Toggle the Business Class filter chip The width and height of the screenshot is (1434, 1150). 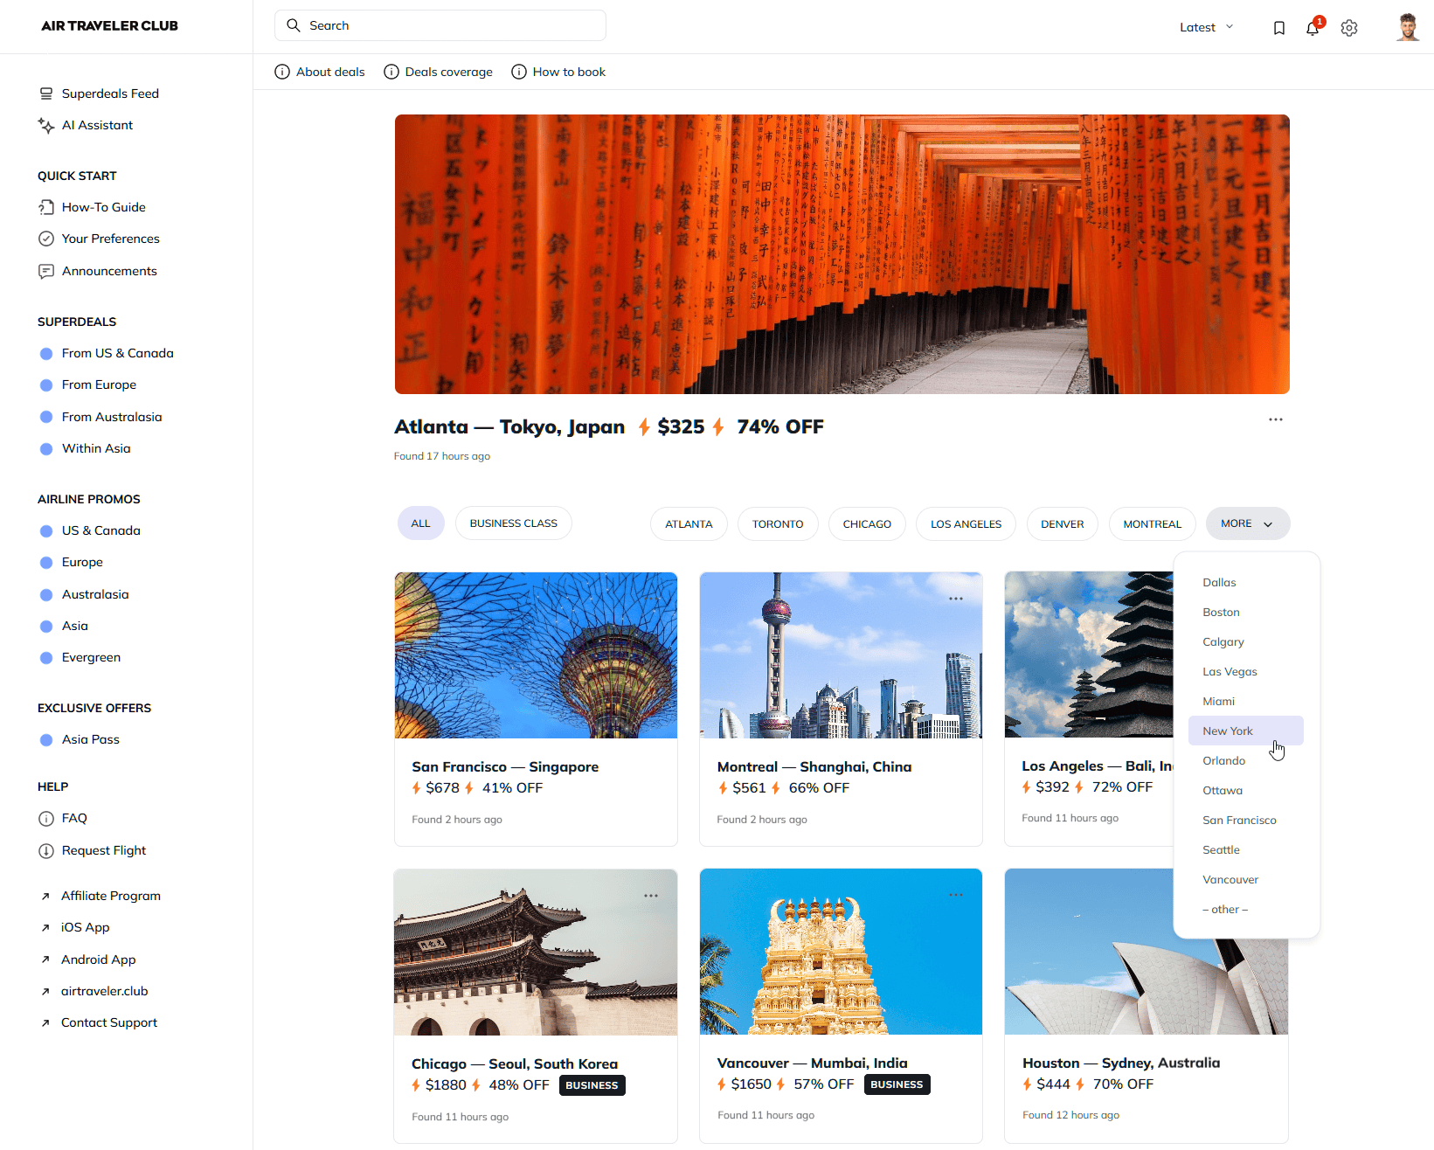point(513,523)
